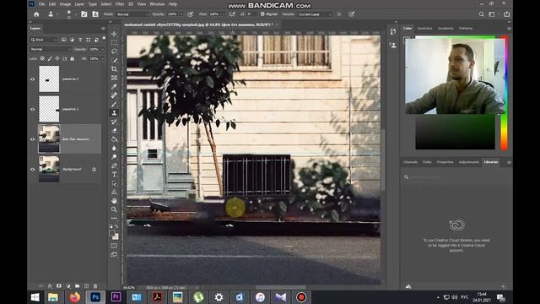This screenshot has height=304, width=540.
Task: Switch to the Properties tab
Action: coord(445,162)
